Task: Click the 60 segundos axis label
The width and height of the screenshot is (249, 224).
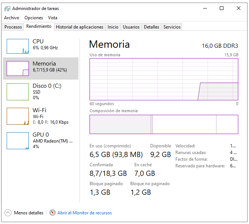Action: coord(102,104)
